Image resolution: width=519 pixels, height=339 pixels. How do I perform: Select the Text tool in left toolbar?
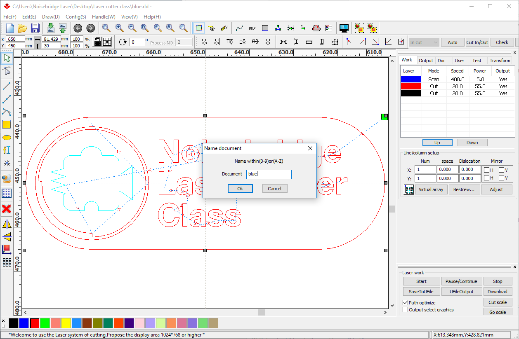(x=7, y=150)
